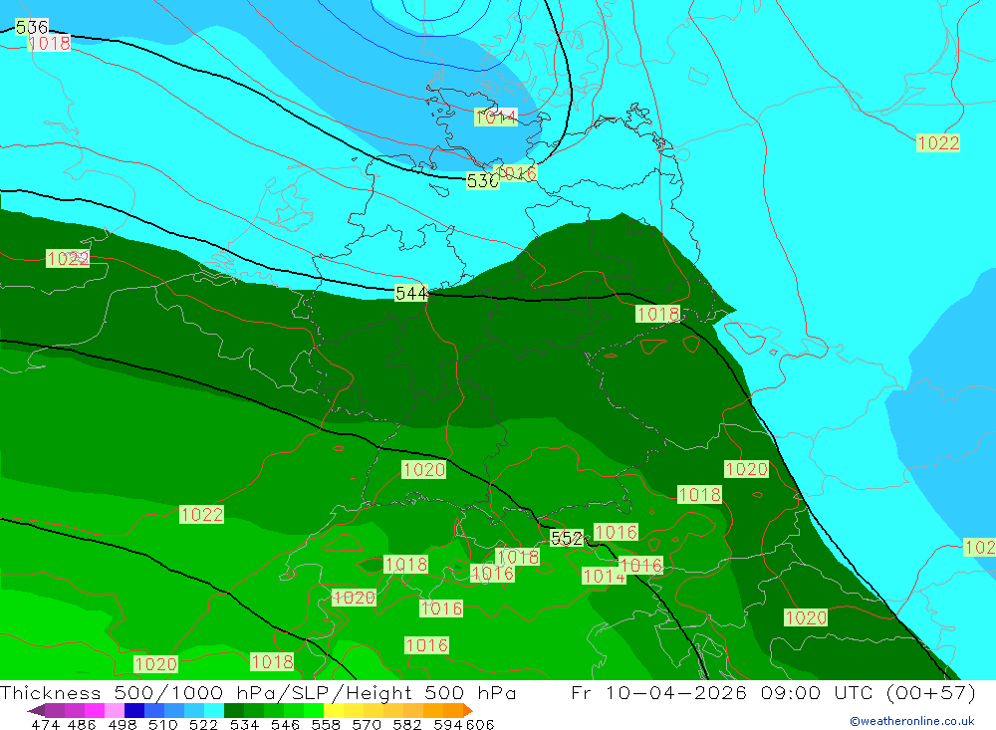Click the 558 legend value
996x730 pixels.
(x=326, y=724)
